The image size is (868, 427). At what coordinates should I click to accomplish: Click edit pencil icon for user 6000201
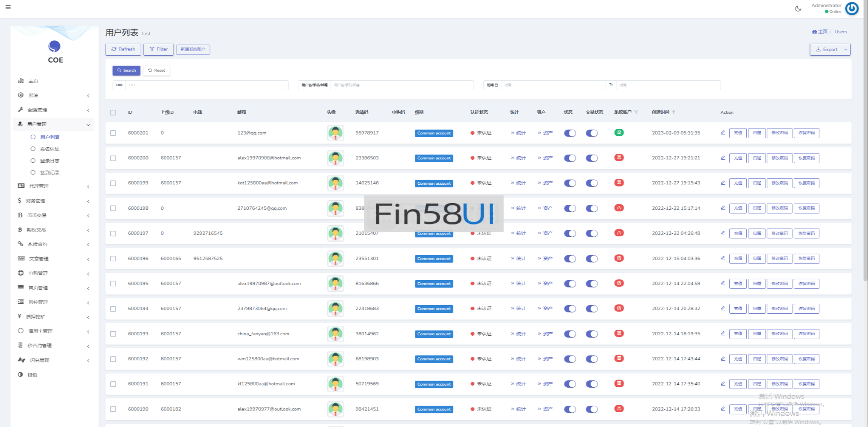(723, 133)
